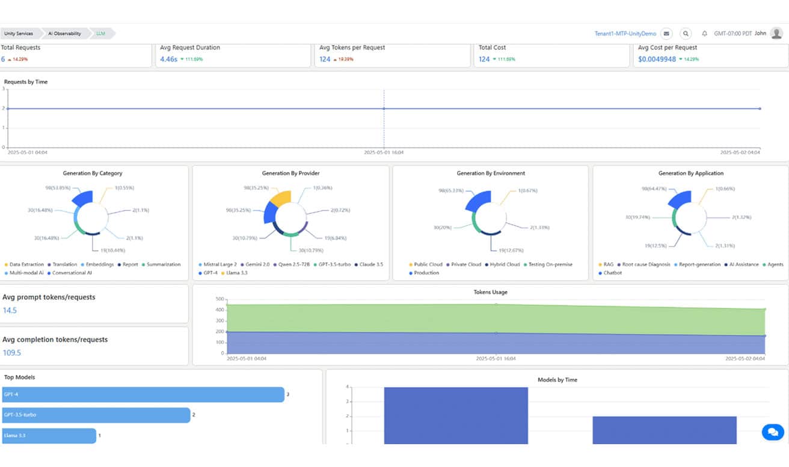Click the search magnifier icon
The height and width of the screenshot is (467, 789).
(x=686, y=34)
